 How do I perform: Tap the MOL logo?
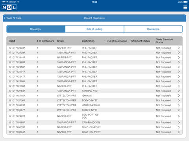click(9, 7)
